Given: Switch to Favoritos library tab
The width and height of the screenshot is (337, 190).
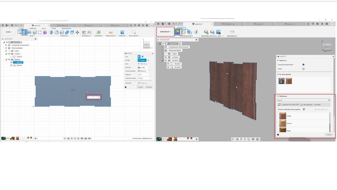Looking at the screenshot, I should 317,105.
